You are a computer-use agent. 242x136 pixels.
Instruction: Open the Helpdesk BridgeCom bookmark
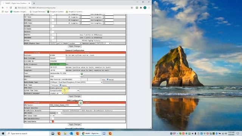click(x=19, y=12)
